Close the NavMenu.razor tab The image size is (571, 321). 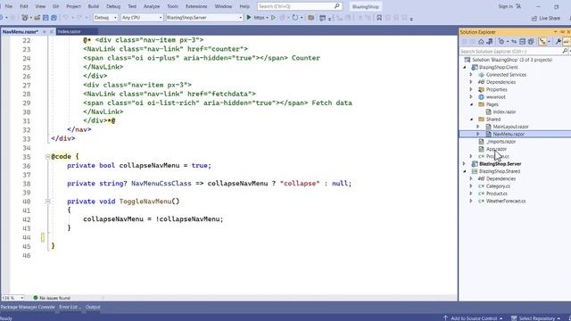(x=52, y=32)
